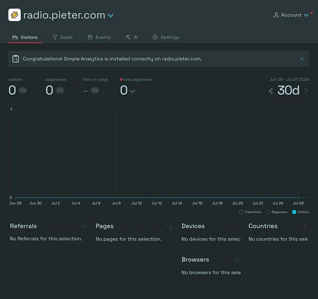
Task: Enable the Trend lines checkbox
Action: click(241, 212)
